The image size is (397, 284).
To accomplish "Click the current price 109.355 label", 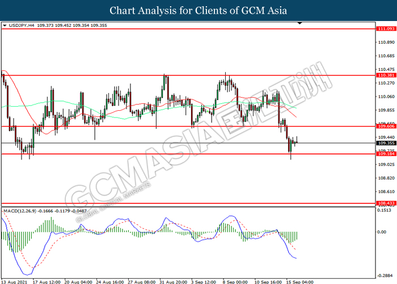I will [x=386, y=143].
